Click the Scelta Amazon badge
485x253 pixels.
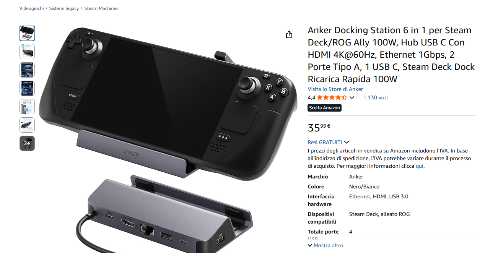pyautogui.click(x=325, y=108)
